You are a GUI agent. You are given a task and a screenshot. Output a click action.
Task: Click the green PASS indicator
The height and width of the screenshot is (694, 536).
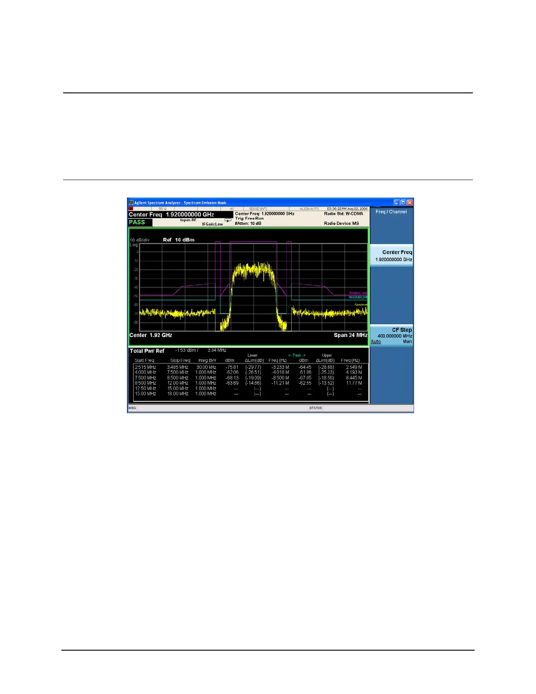tap(140, 223)
